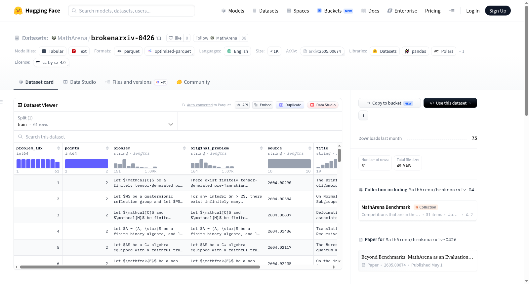Follow the MathArena organization
The height and width of the screenshot is (284, 529).
click(216, 38)
